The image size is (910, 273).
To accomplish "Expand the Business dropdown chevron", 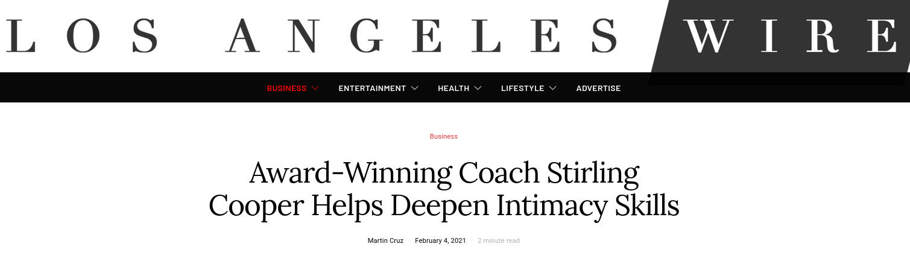I will coord(315,89).
